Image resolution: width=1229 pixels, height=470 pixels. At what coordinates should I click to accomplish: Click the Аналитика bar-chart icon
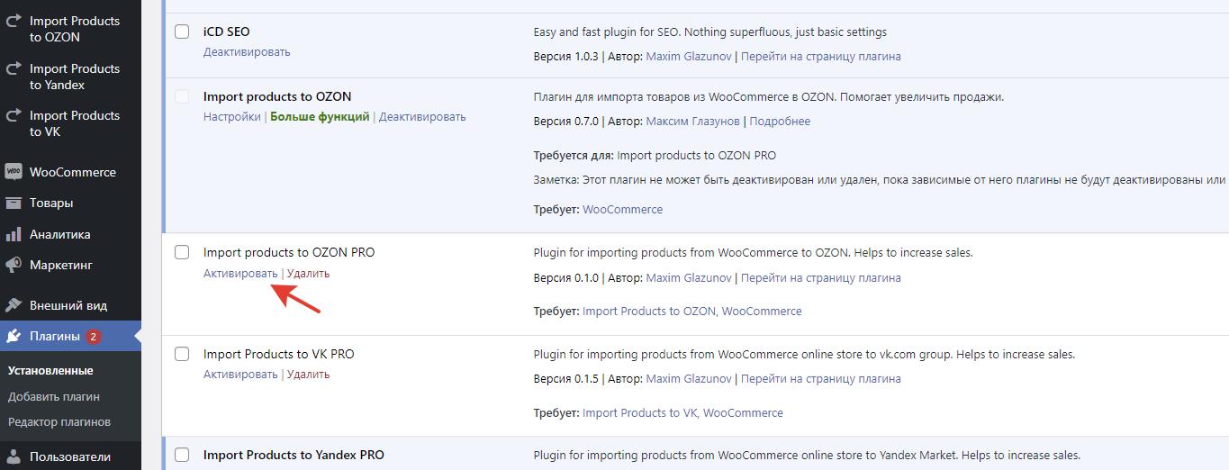click(x=14, y=234)
